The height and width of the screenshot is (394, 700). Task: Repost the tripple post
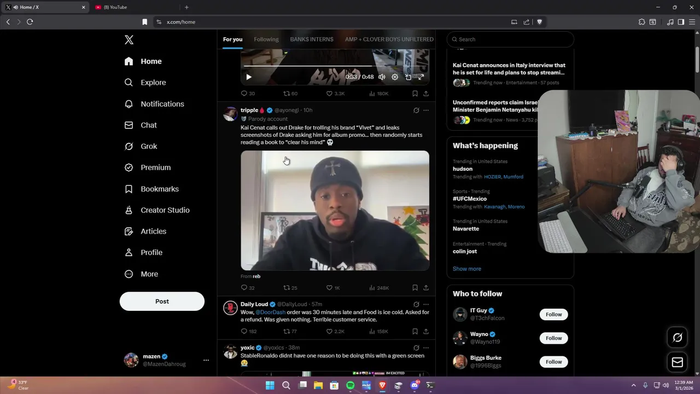point(290,288)
